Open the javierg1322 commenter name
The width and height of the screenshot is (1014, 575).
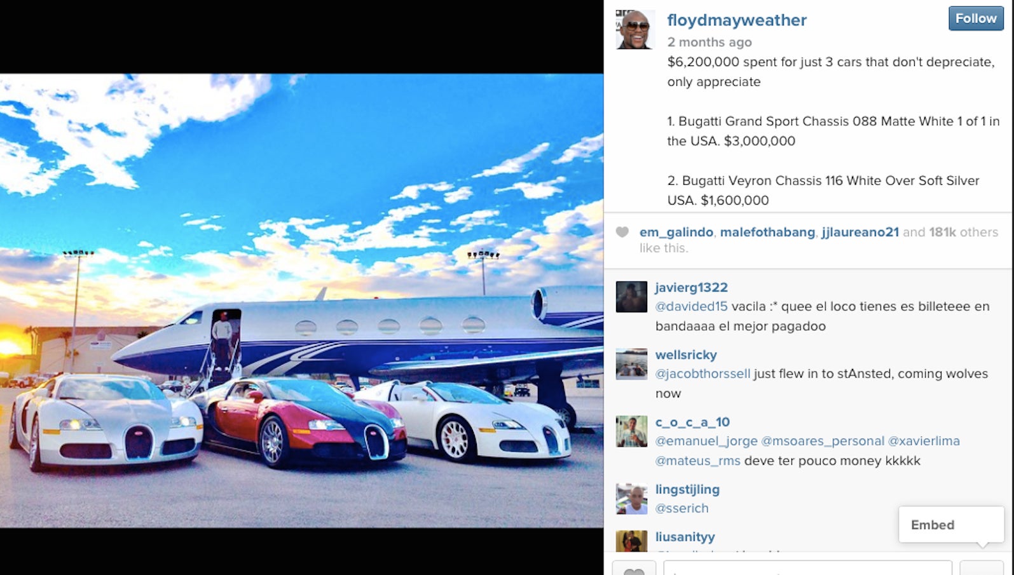click(691, 288)
